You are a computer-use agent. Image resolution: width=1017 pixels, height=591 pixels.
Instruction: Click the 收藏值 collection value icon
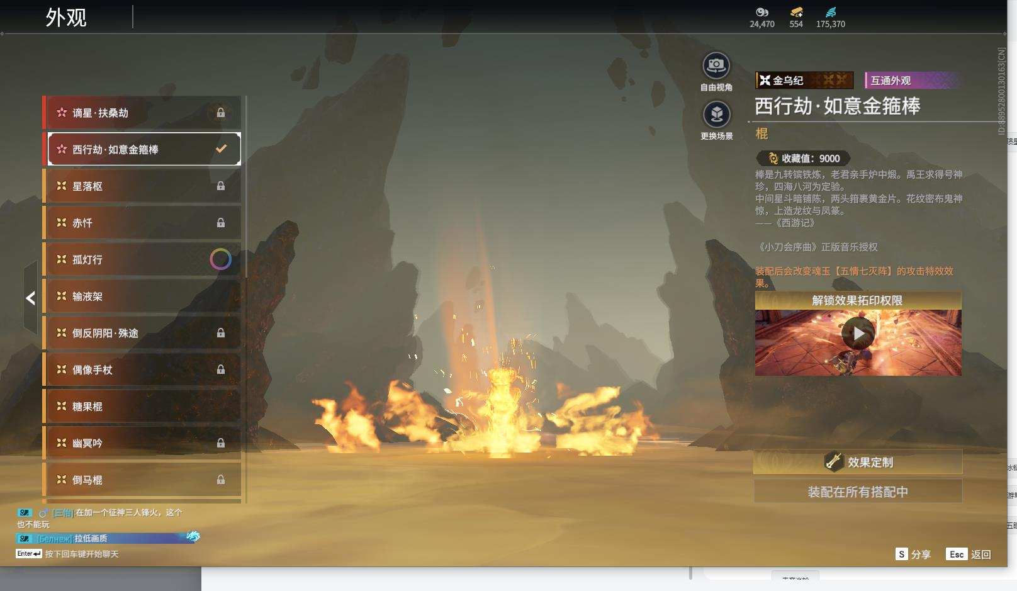tap(773, 159)
